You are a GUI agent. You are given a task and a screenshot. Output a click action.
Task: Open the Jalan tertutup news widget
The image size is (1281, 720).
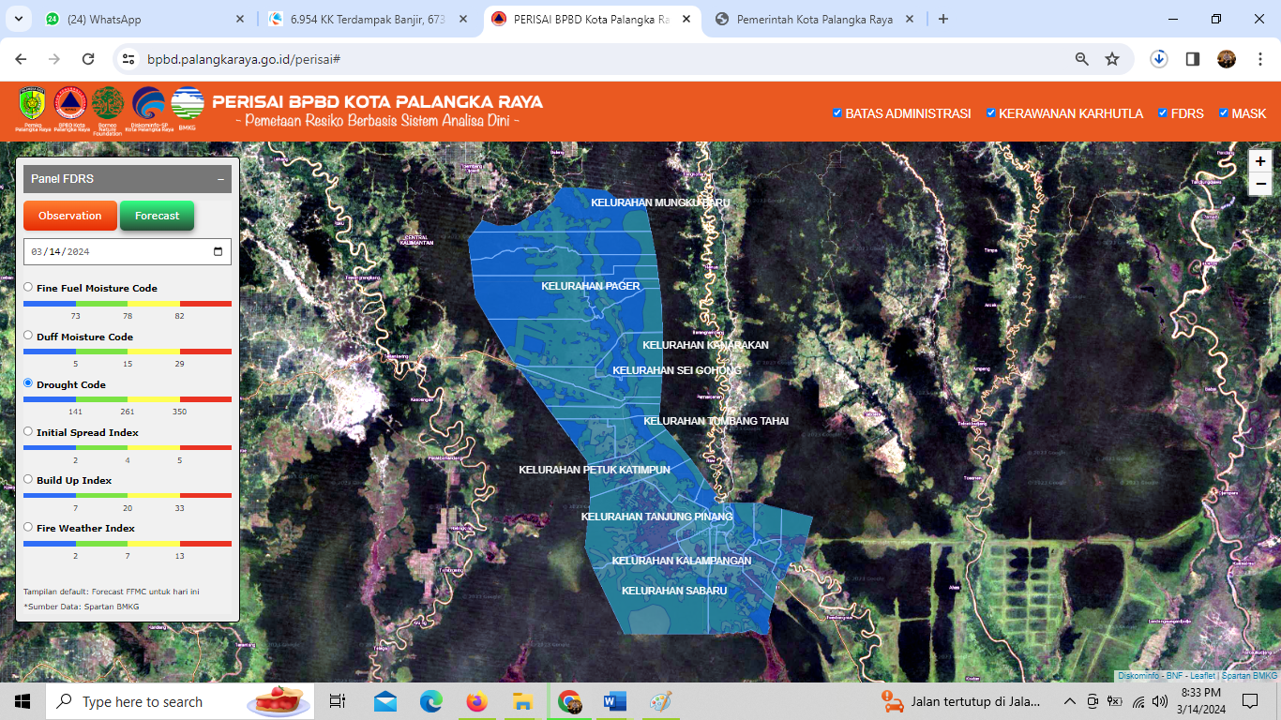pos(963,701)
